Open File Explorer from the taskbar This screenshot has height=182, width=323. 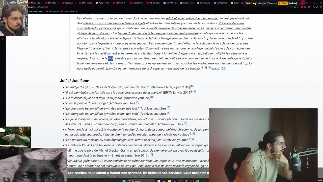pyautogui.click(x=170, y=181)
